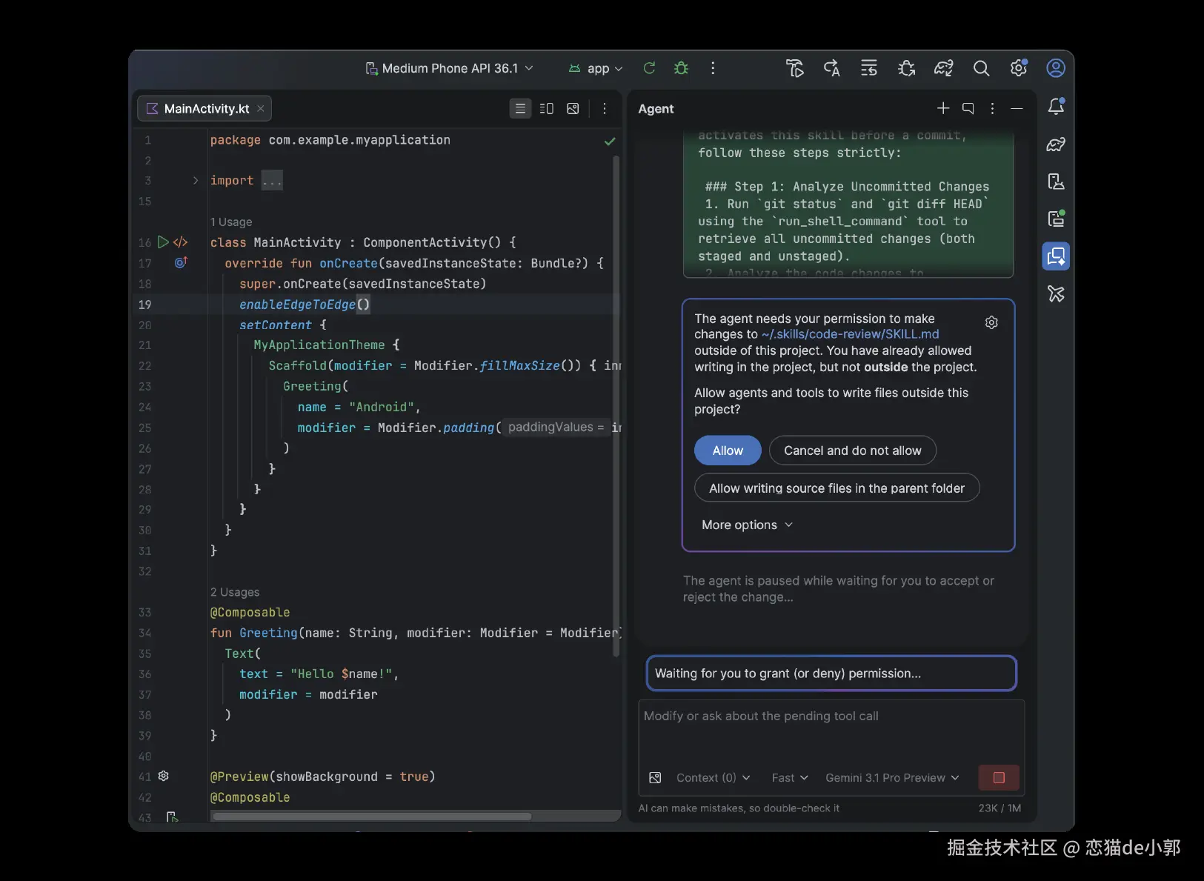Run MainActivity from gutter icon

pyautogui.click(x=163, y=242)
